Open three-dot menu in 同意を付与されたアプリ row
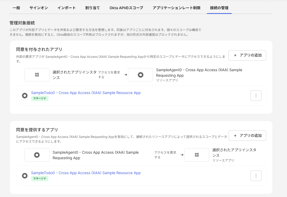 (256, 96)
